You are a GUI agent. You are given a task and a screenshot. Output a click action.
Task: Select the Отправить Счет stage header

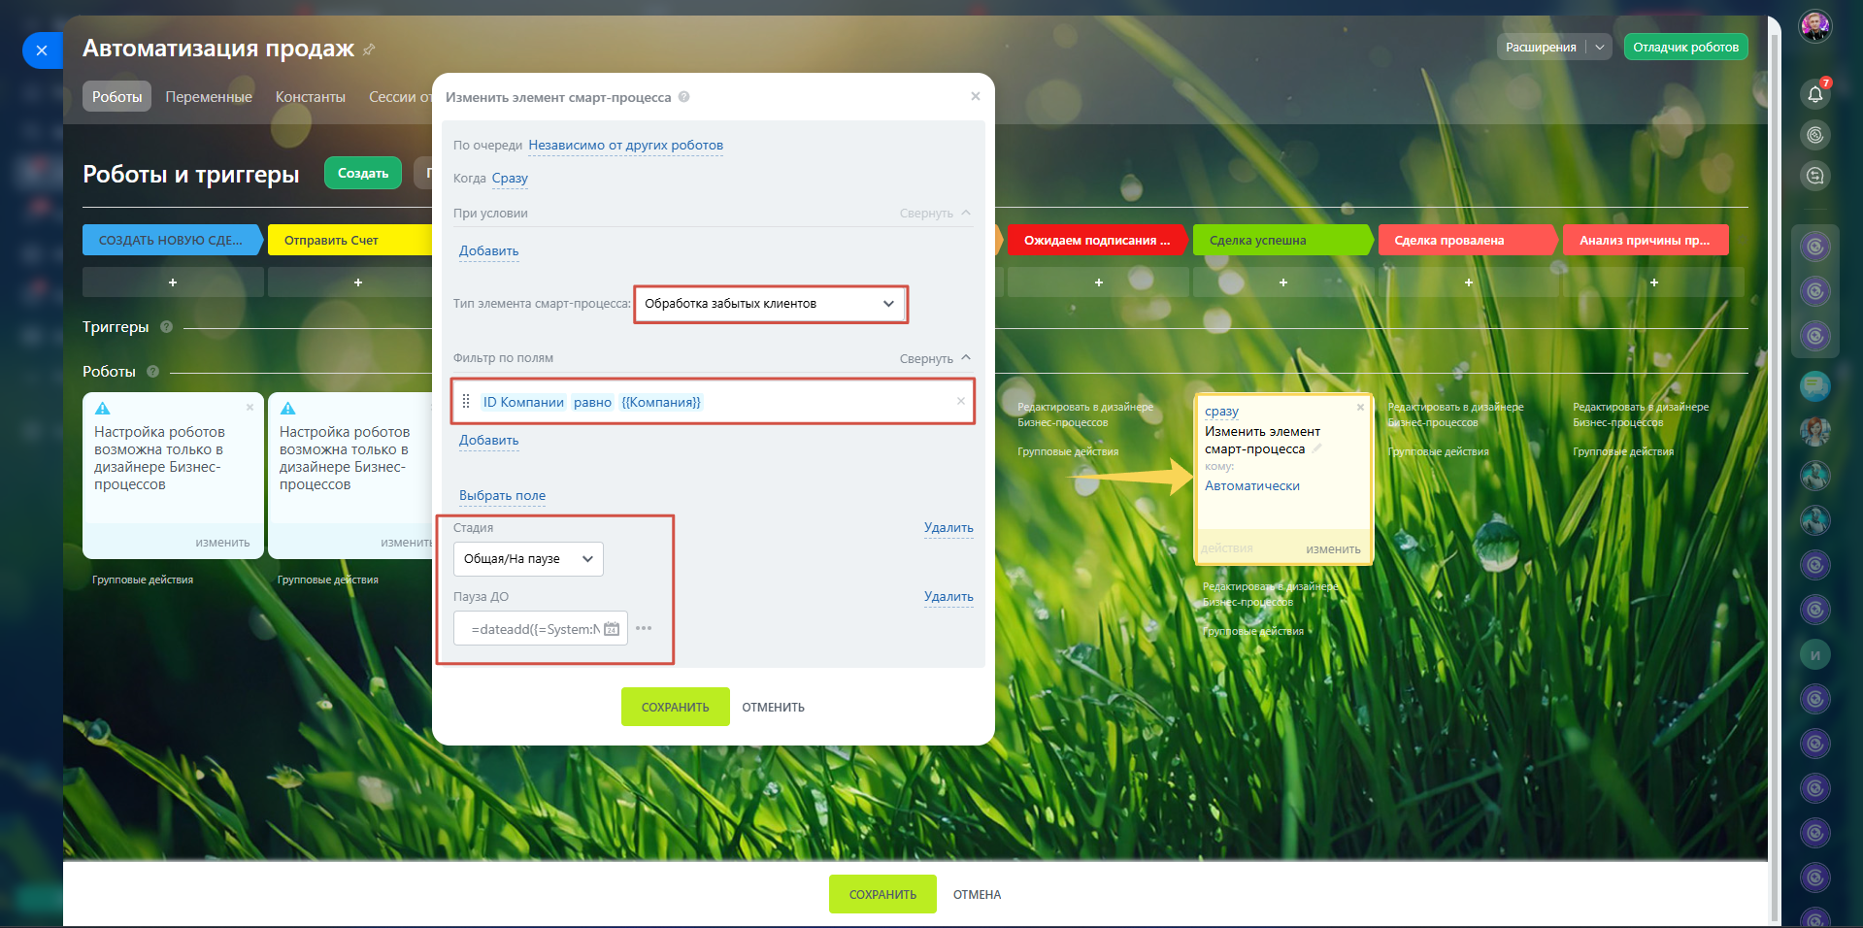click(349, 240)
